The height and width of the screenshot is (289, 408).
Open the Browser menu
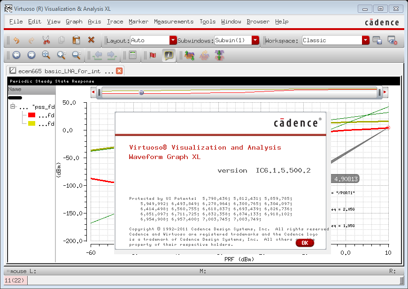258,22
